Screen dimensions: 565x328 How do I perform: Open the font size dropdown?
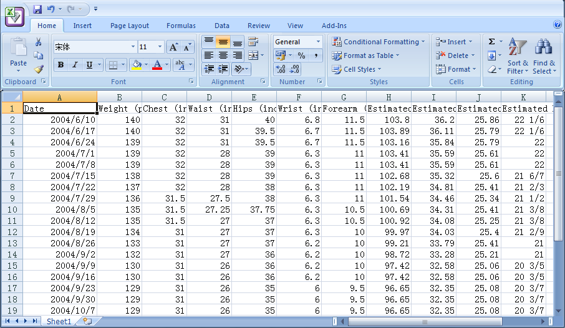(x=160, y=47)
